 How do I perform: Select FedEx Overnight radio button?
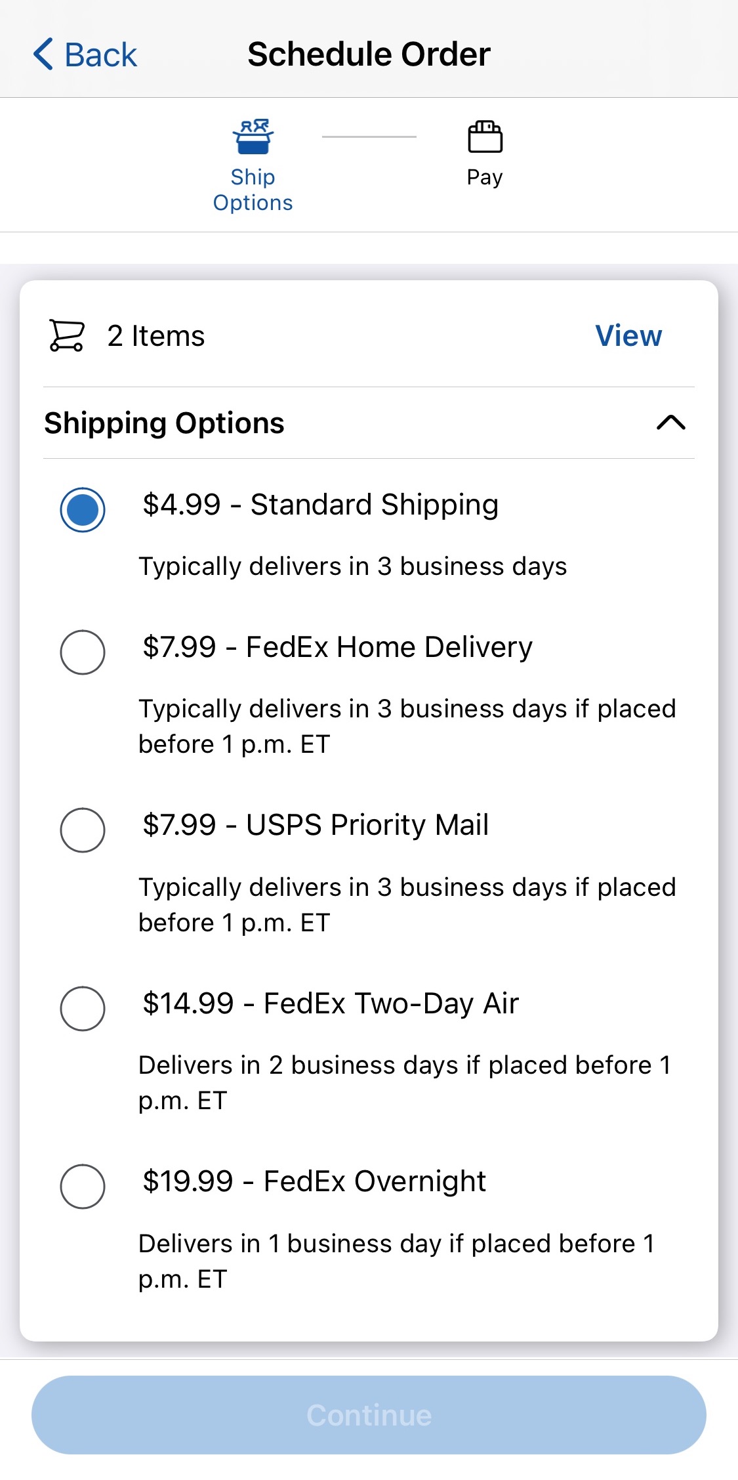coord(83,1186)
